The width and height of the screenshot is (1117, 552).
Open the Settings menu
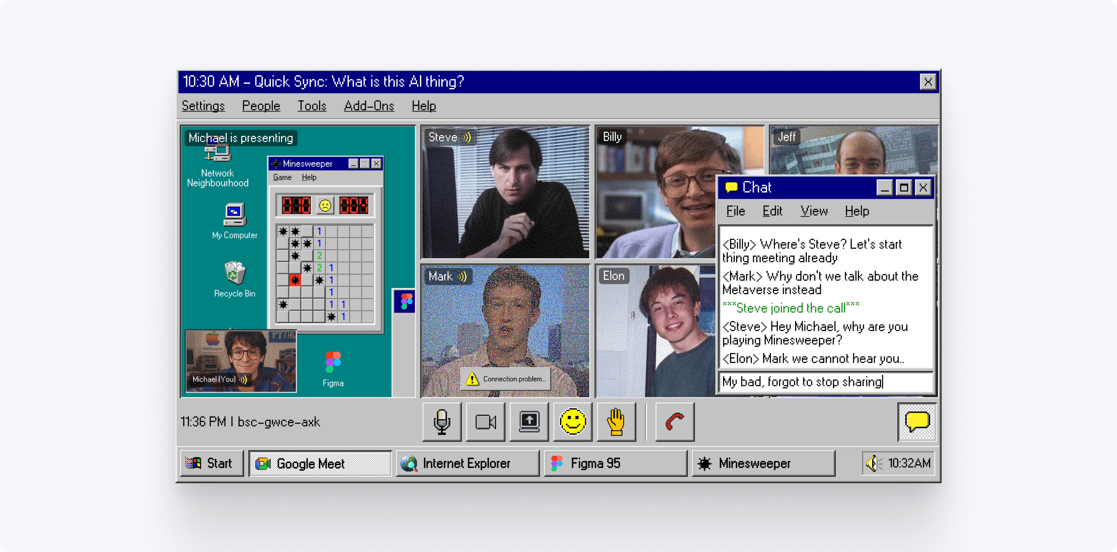tap(203, 106)
